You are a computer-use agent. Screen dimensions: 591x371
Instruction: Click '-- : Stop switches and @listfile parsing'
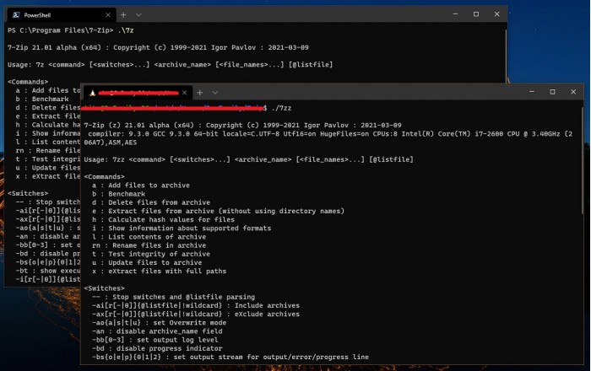coord(173,298)
